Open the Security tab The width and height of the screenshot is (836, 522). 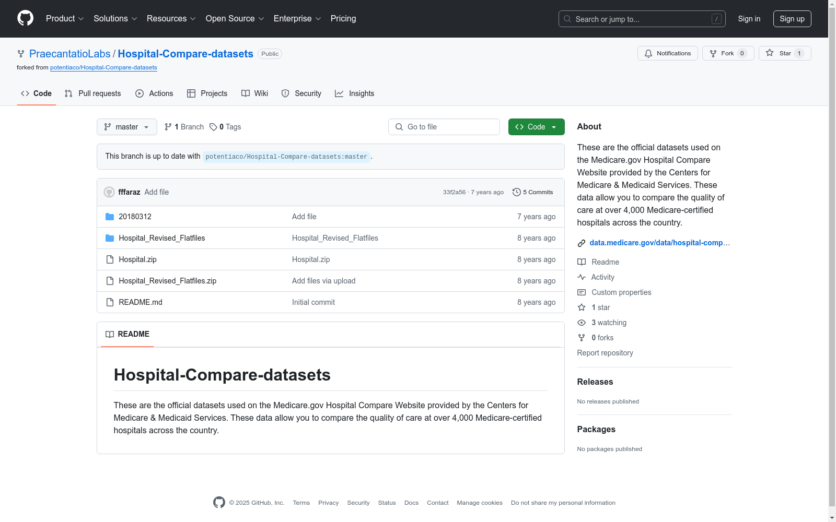click(x=301, y=93)
